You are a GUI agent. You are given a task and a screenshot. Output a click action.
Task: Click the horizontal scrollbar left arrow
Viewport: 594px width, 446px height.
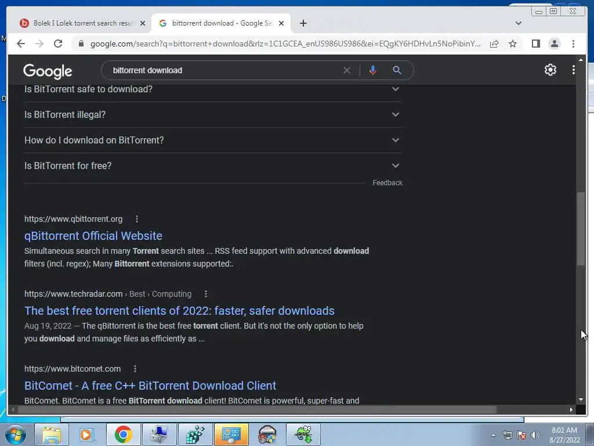[x=13, y=409]
